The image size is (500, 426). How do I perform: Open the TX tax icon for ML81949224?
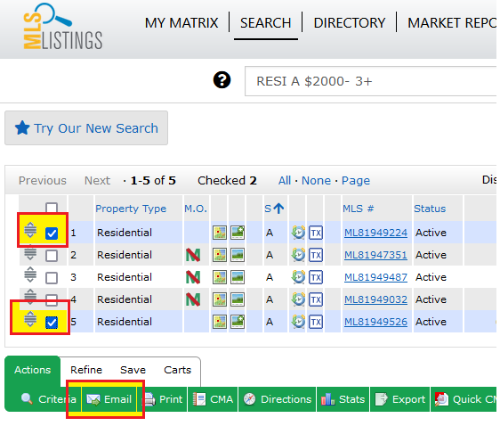(316, 233)
